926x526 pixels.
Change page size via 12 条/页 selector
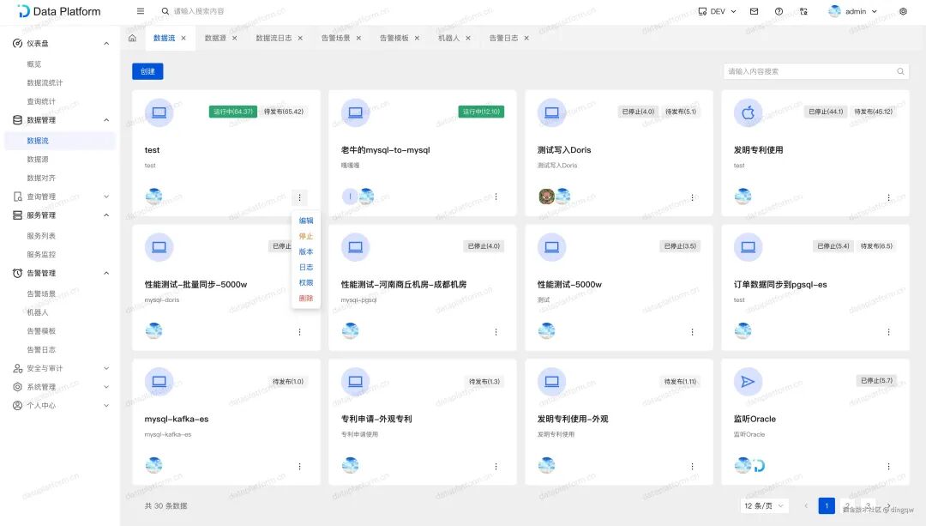pos(762,505)
